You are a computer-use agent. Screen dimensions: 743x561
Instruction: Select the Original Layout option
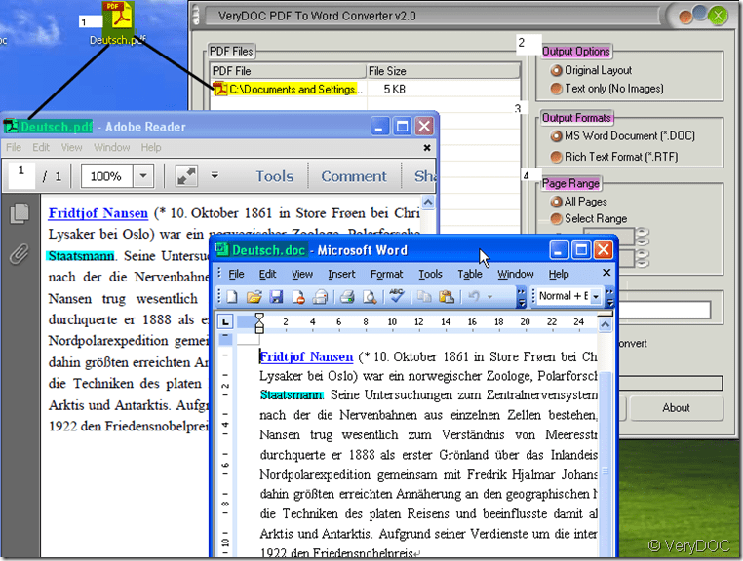click(x=556, y=70)
